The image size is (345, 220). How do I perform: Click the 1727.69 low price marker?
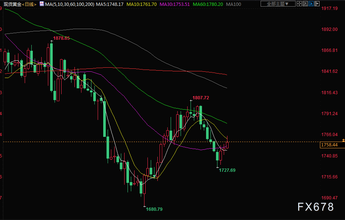point(227,170)
